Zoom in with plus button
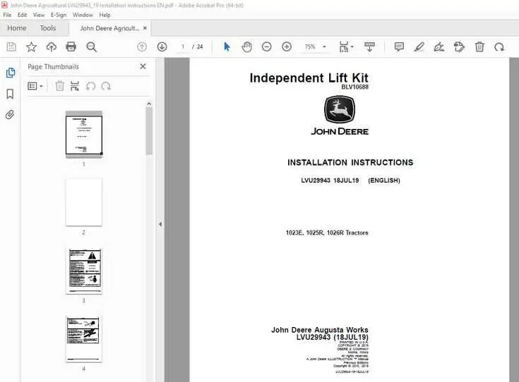The width and height of the screenshot is (519, 382). point(287,47)
